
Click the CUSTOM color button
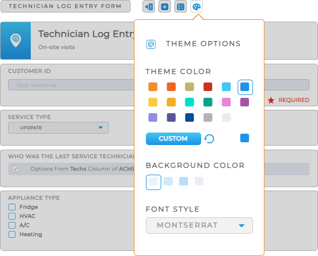[173, 139]
